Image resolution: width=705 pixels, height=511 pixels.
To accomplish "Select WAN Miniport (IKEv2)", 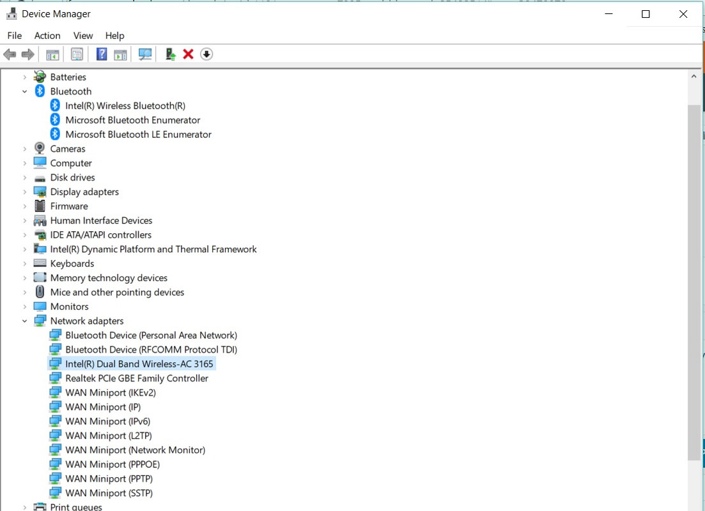I will 111,393.
